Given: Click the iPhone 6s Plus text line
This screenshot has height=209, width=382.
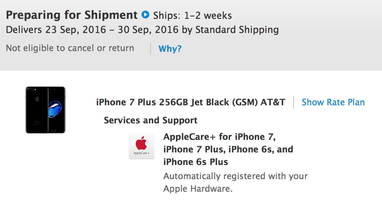Looking at the screenshot, I should coord(196,162).
